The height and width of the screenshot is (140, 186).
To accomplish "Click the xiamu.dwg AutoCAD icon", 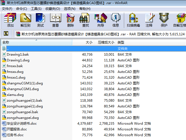I will (x=4, y=95).
